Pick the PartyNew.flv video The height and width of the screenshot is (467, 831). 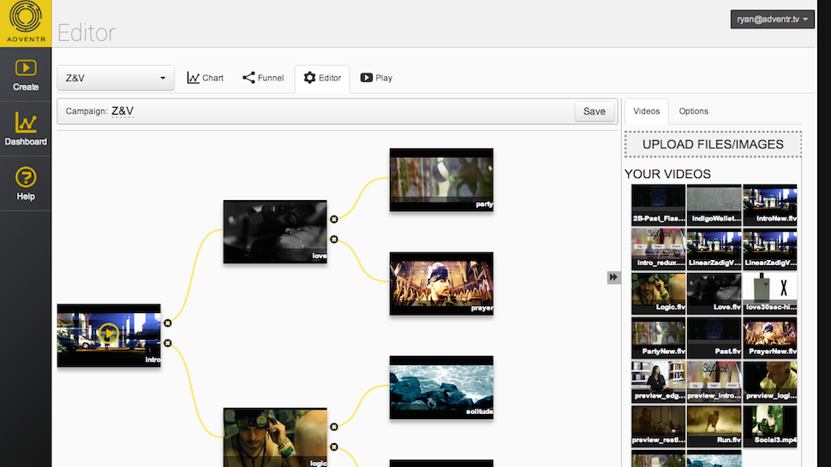658,338
